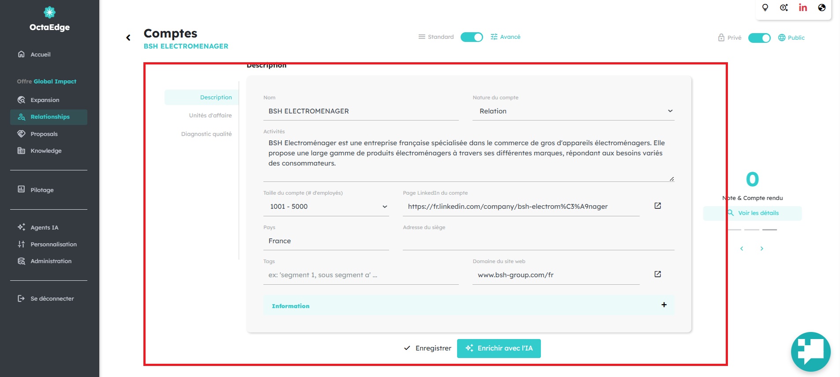Click the Activités text area
The height and width of the screenshot is (377, 840).
pyautogui.click(x=469, y=158)
